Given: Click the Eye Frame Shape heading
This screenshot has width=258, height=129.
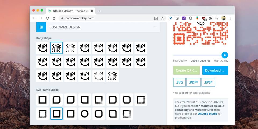Looking at the screenshot, I should point(47,90).
